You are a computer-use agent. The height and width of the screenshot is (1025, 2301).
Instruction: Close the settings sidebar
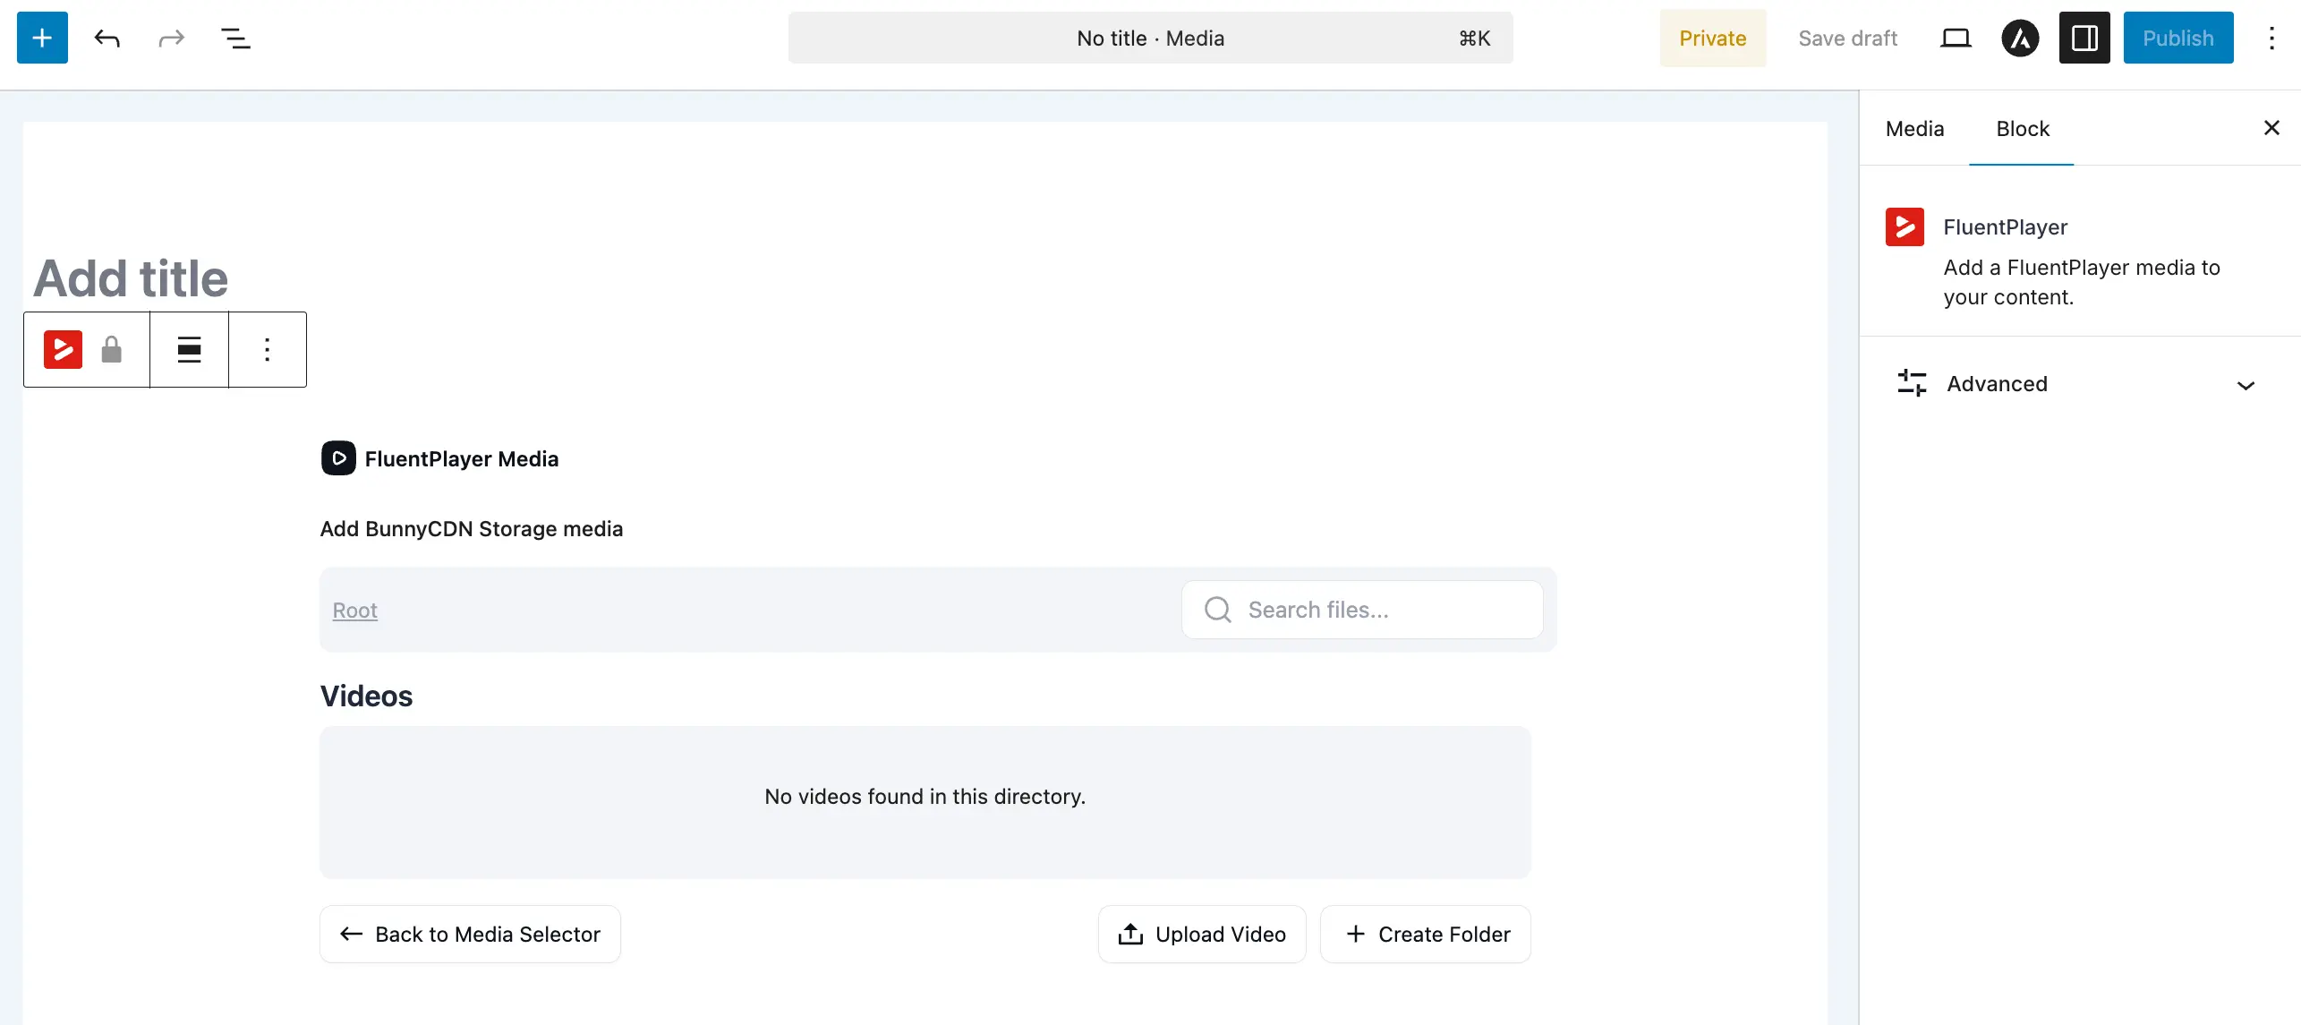click(x=2271, y=128)
